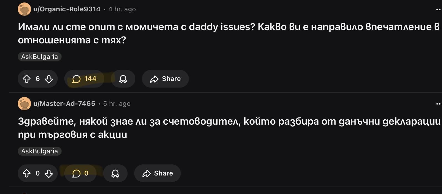Open the 144 comments on the first post
This screenshot has height=194, width=442.
pos(84,79)
